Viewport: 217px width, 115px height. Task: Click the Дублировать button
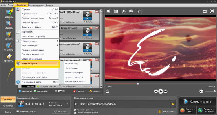click(41, 92)
